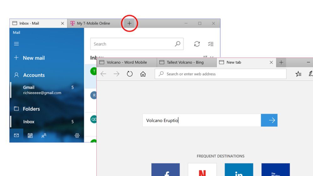Click the browser back arrow

click(x=103, y=74)
